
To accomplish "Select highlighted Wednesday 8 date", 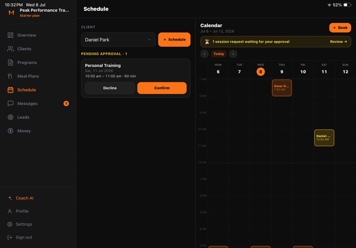I will click(261, 72).
